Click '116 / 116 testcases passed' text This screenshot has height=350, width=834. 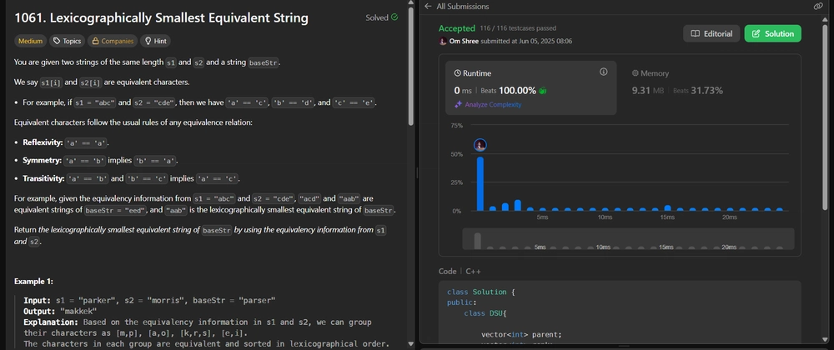tap(518, 28)
